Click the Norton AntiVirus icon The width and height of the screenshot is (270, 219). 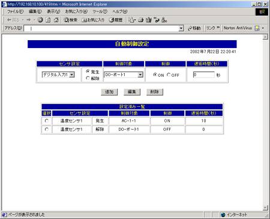click(257, 28)
